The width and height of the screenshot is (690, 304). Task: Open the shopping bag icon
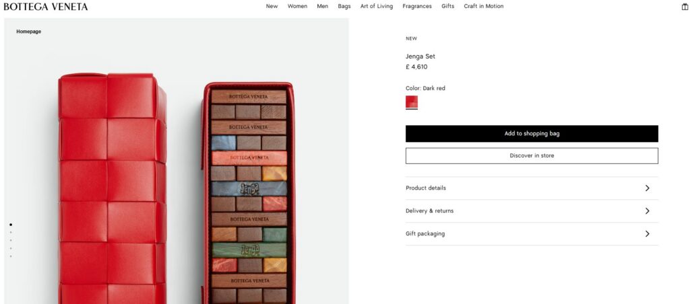coord(685,7)
